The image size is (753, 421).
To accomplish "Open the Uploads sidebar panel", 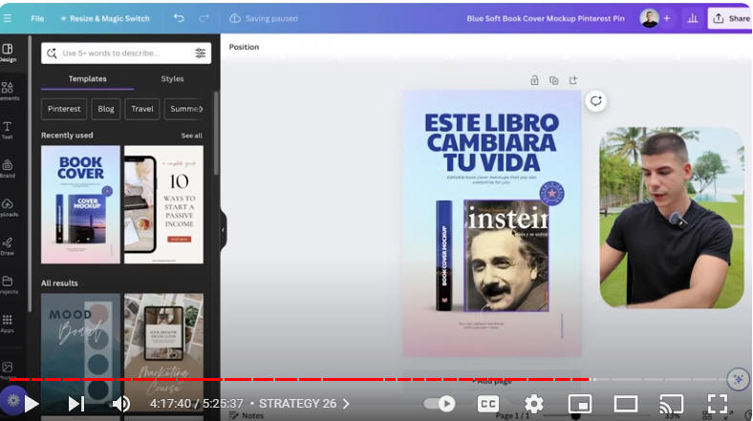I will point(8,207).
